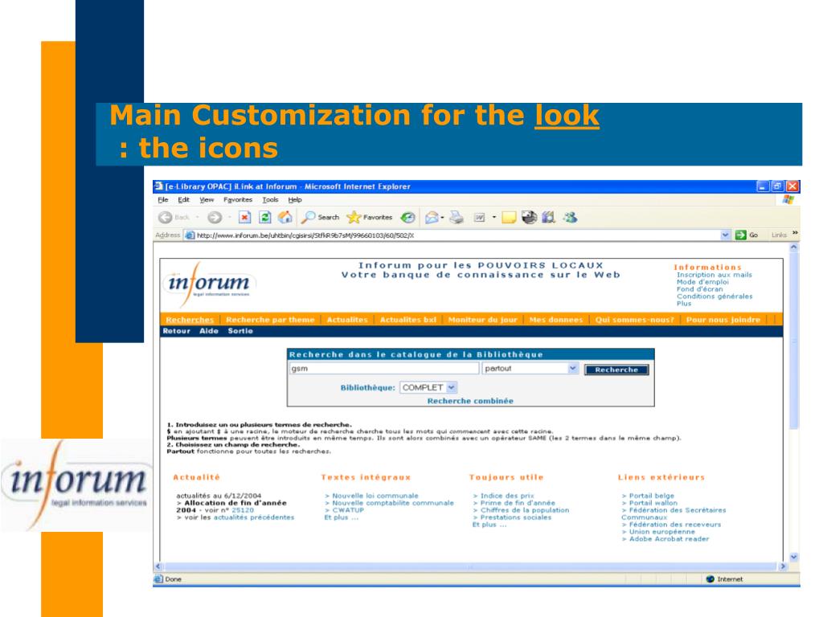Screen dimensions: 823x617
Task: Open the Search pane from the toolbar
Action: 320,217
